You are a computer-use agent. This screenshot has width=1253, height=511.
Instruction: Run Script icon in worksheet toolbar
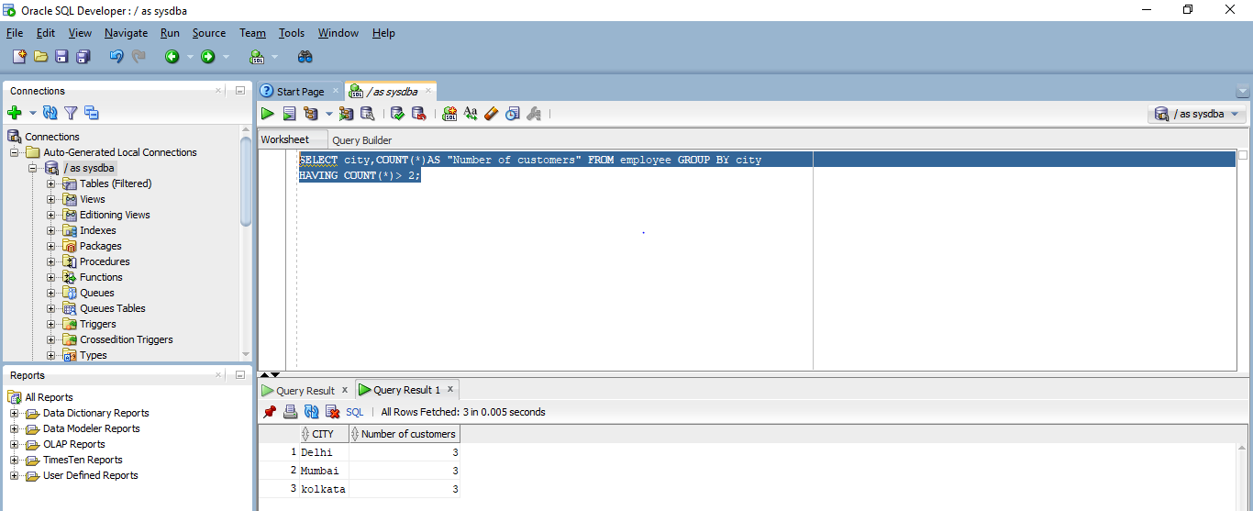289,114
